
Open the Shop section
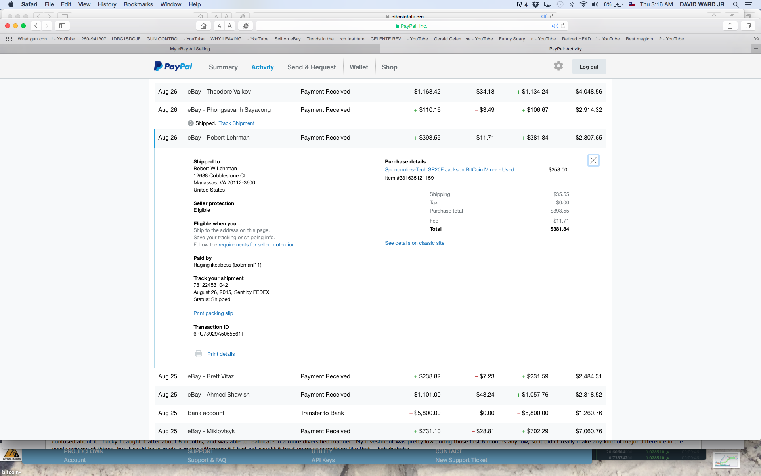(x=389, y=67)
